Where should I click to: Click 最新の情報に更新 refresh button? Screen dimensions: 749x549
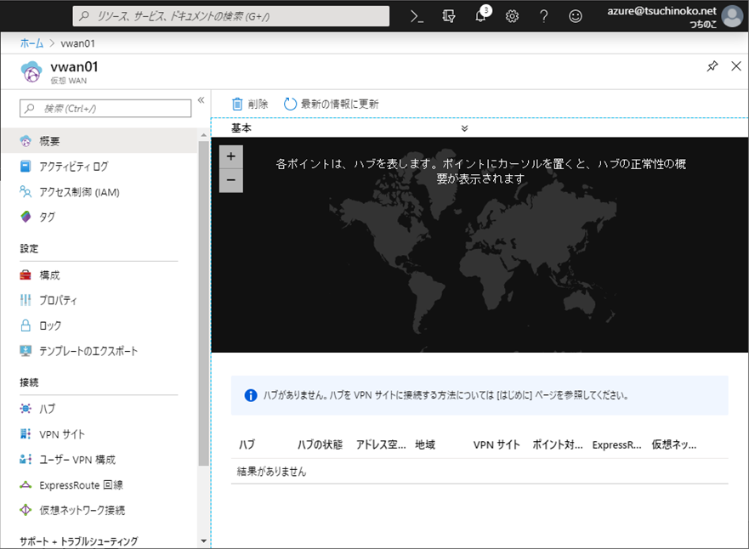click(331, 104)
